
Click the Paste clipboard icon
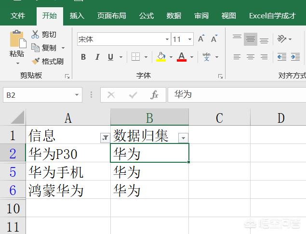18,39
